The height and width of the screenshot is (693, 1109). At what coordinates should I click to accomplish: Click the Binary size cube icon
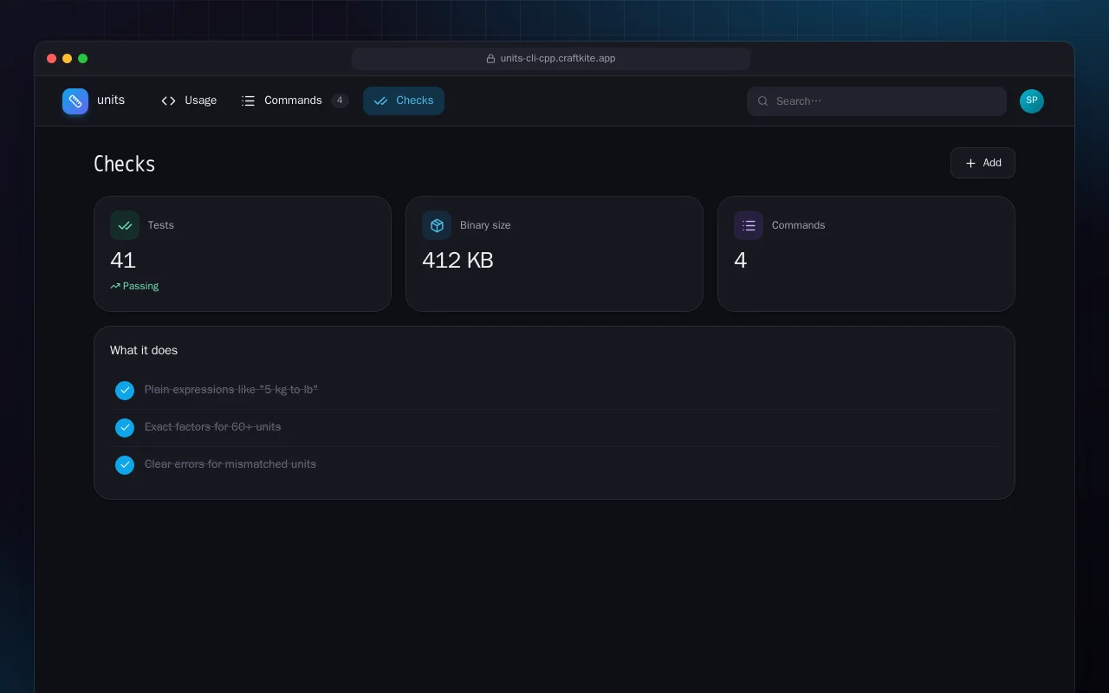coord(437,225)
